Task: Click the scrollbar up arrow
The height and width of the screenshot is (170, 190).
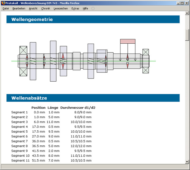Action: 187,13
